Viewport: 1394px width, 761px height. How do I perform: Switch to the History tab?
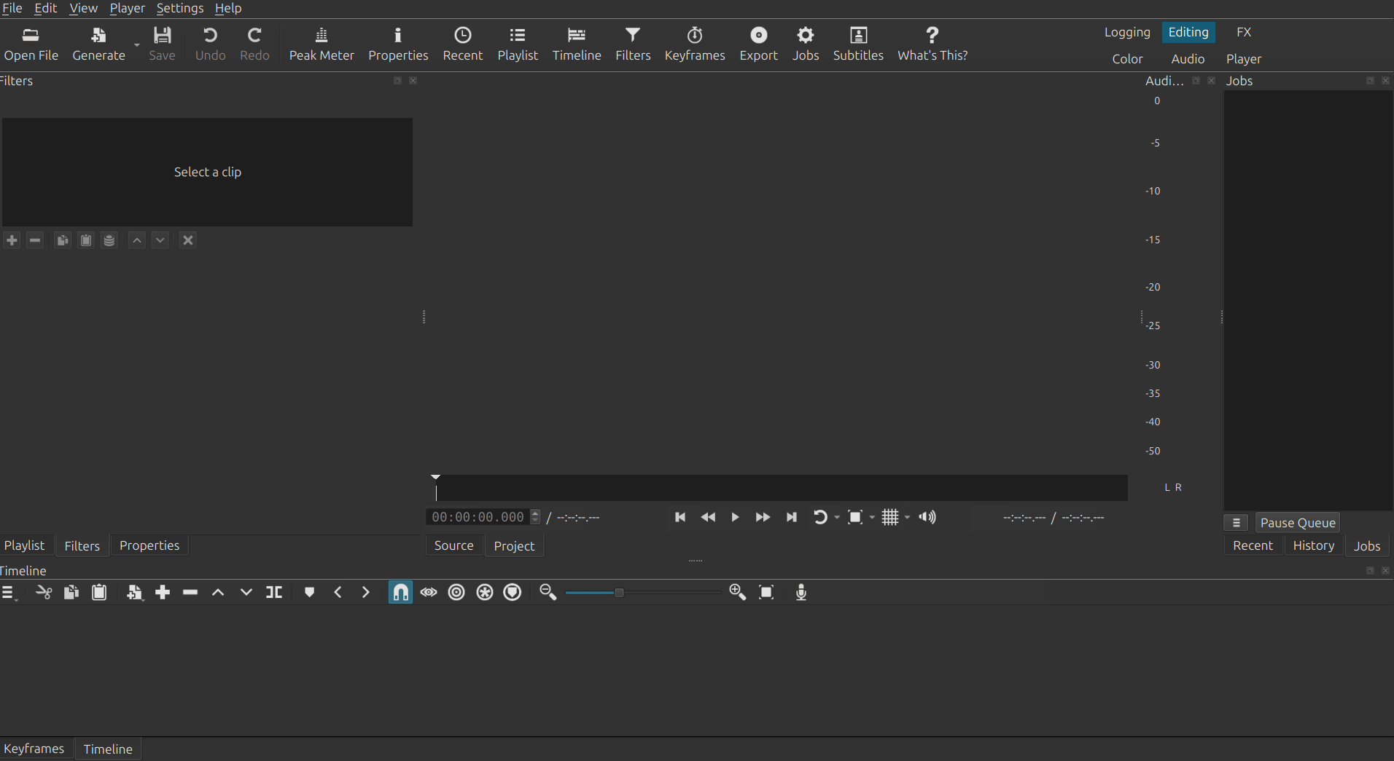[x=1313, y=545]
